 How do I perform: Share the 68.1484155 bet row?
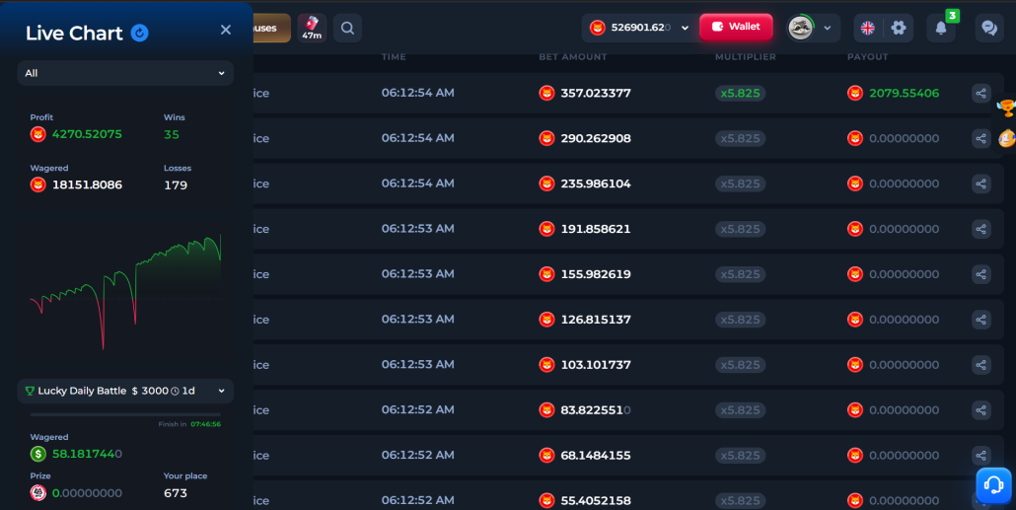tap(981, 456)
